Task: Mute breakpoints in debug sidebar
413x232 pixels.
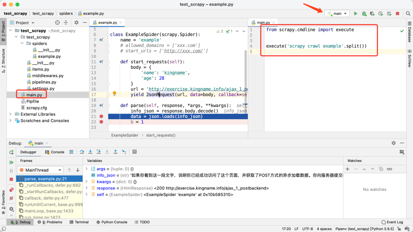Action: 11,198
